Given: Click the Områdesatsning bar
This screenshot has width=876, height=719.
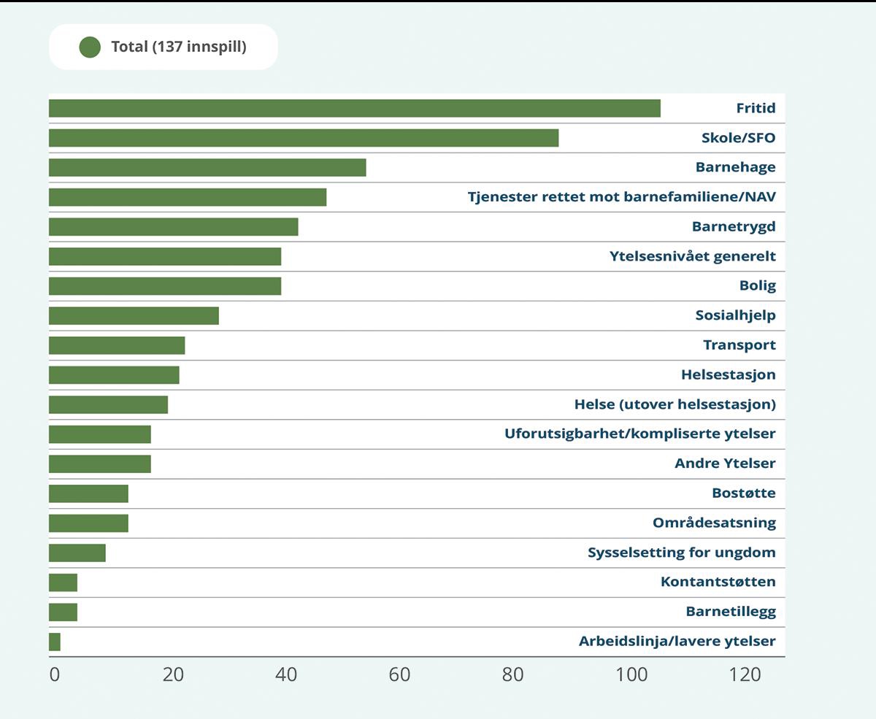Looking at the screenshot, I should click(x=88, y=523).
